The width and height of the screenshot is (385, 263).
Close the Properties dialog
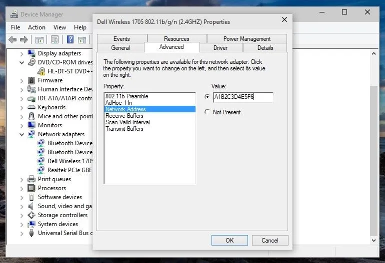[284, 19]
